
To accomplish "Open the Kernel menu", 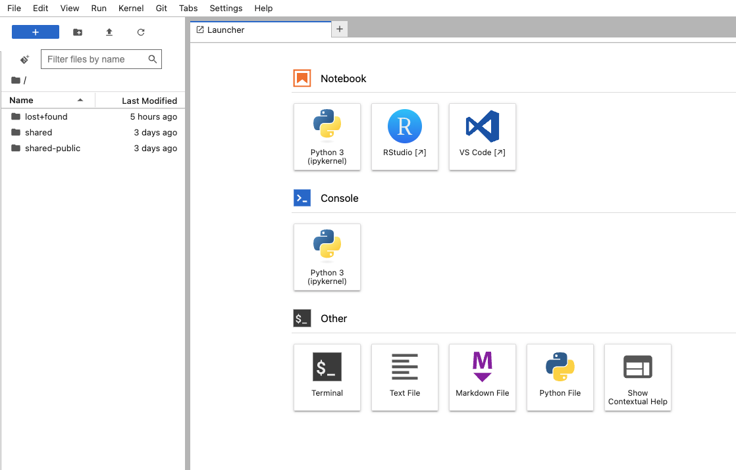I will pyautogui.click(x=131, y=8).
